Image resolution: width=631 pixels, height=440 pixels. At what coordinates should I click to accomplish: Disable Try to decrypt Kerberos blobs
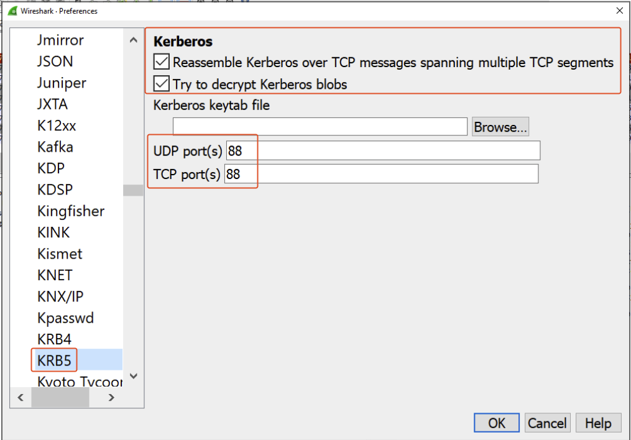pyautogui.click(x=162, y=84)
